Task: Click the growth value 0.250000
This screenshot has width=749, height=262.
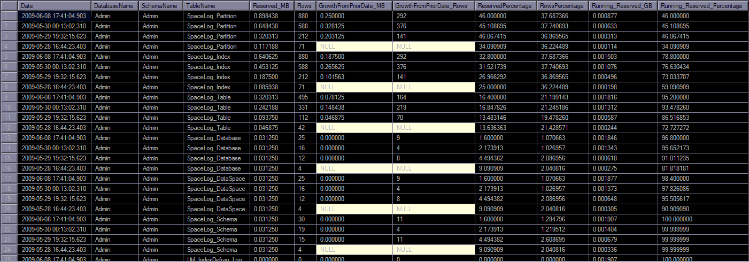Action: (354, 16)
